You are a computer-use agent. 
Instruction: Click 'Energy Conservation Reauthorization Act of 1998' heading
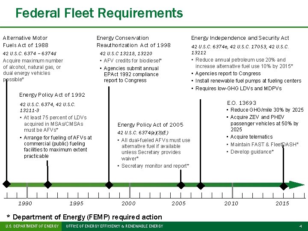(x=133, y=41)
